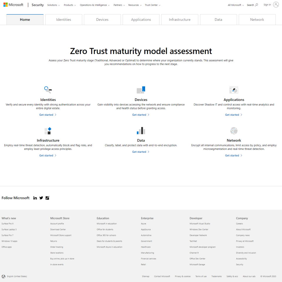Image resolution: width=282 pixels, height=282 pixels.
Task: Click the Microsoft logo
Action: 13,5
